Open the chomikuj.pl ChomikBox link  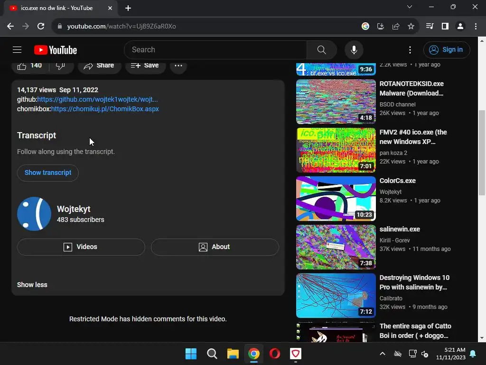(105, 109)
